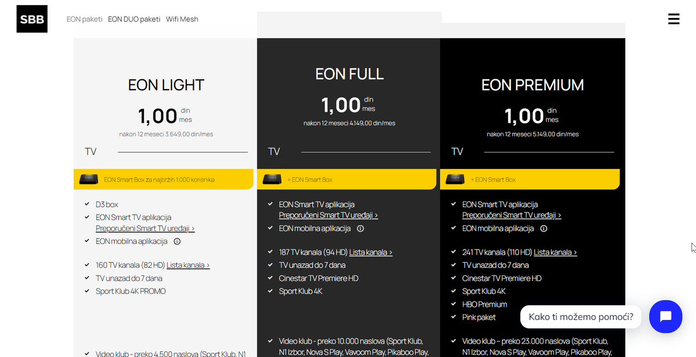Viewport: 696px width, 357px height.
Task: Click 'EON Smart TV aplikacija' in EON LIGHT
Action: click(x=133, y=218)
